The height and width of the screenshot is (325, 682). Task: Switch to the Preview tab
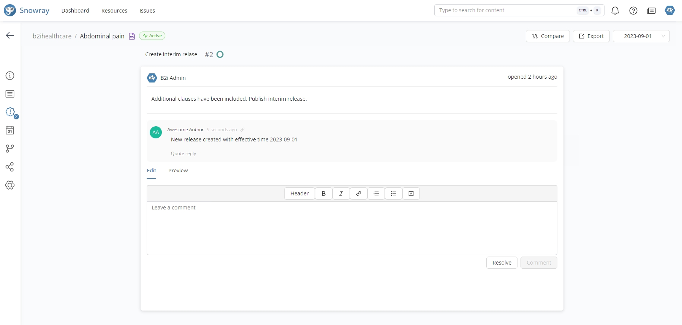(178, 171)
